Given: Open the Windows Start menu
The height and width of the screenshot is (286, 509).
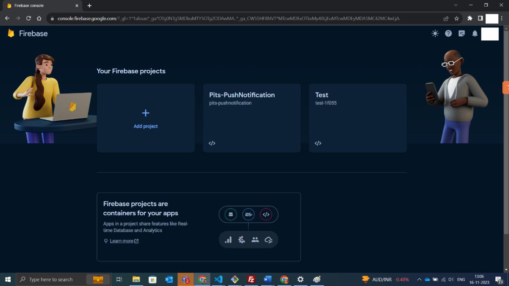Looking at the screenshot, I should click(8, 279).
